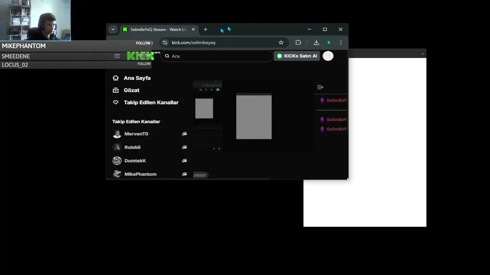Click the home icon beside Ana Sayfa
The height and width of the screenshot is (275, 490).
click(116, 78)
